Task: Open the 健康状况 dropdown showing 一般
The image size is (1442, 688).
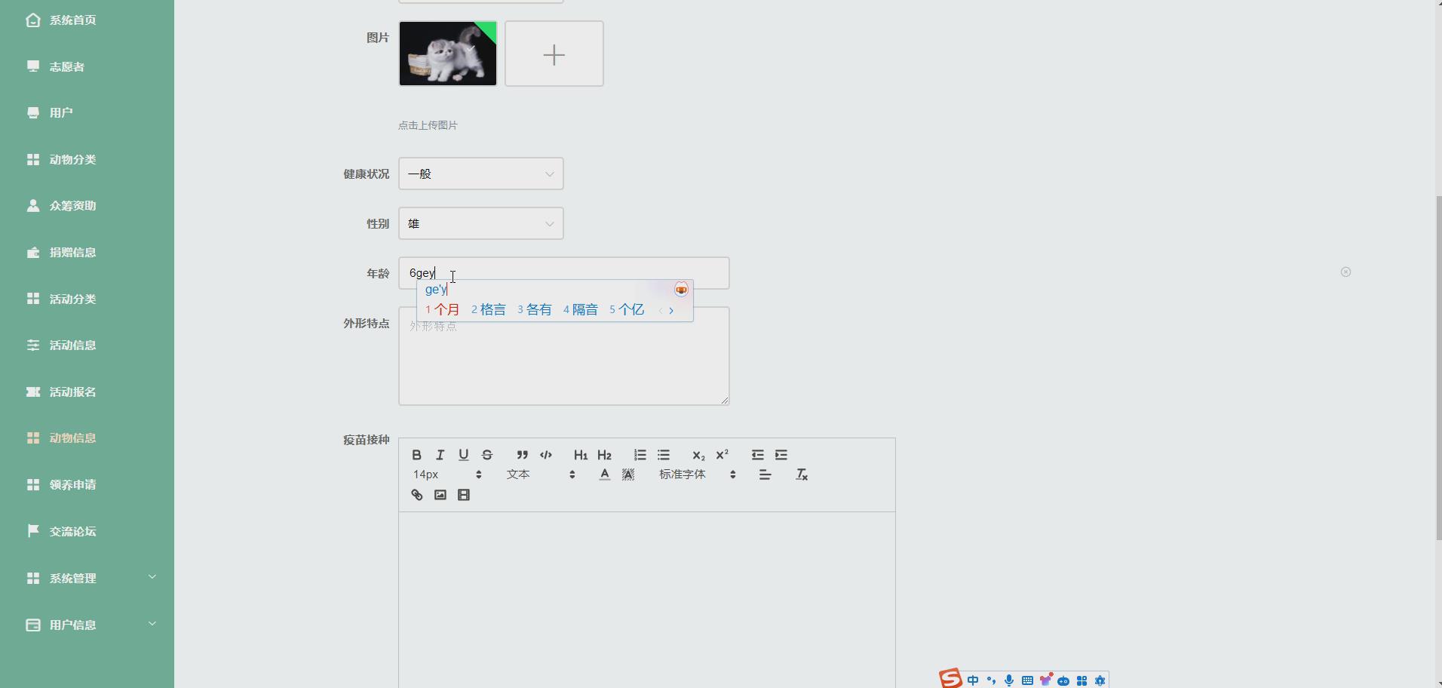Action: (481, 174)
